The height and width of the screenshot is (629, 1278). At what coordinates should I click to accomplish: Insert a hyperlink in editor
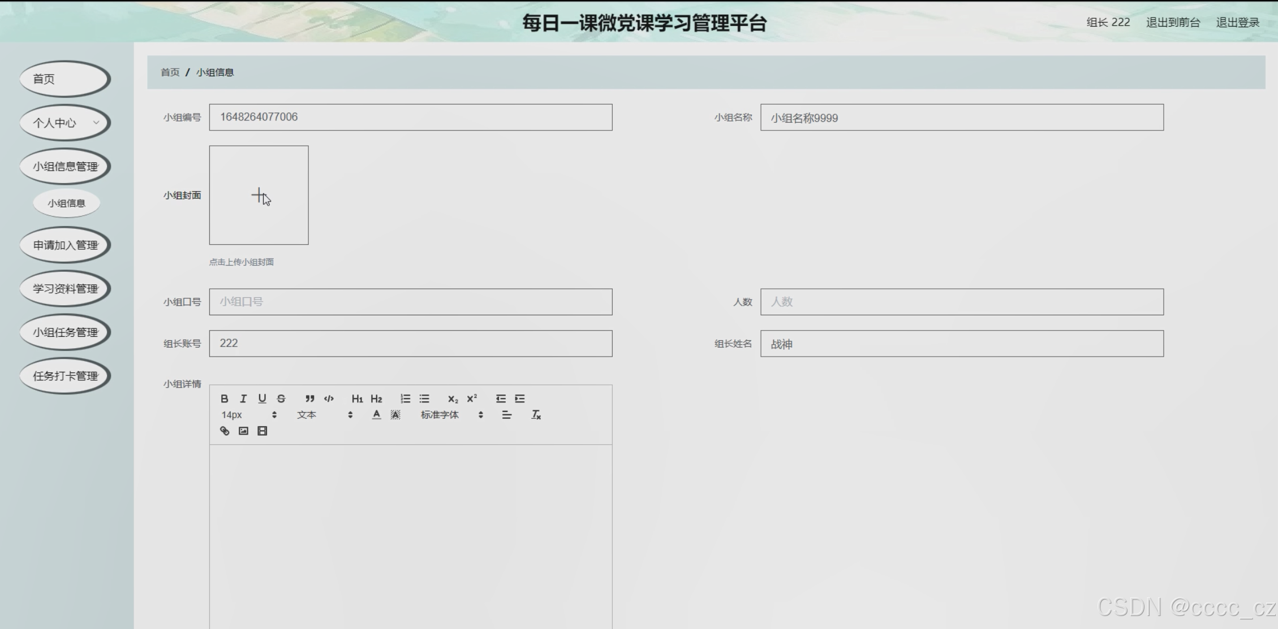225,431
